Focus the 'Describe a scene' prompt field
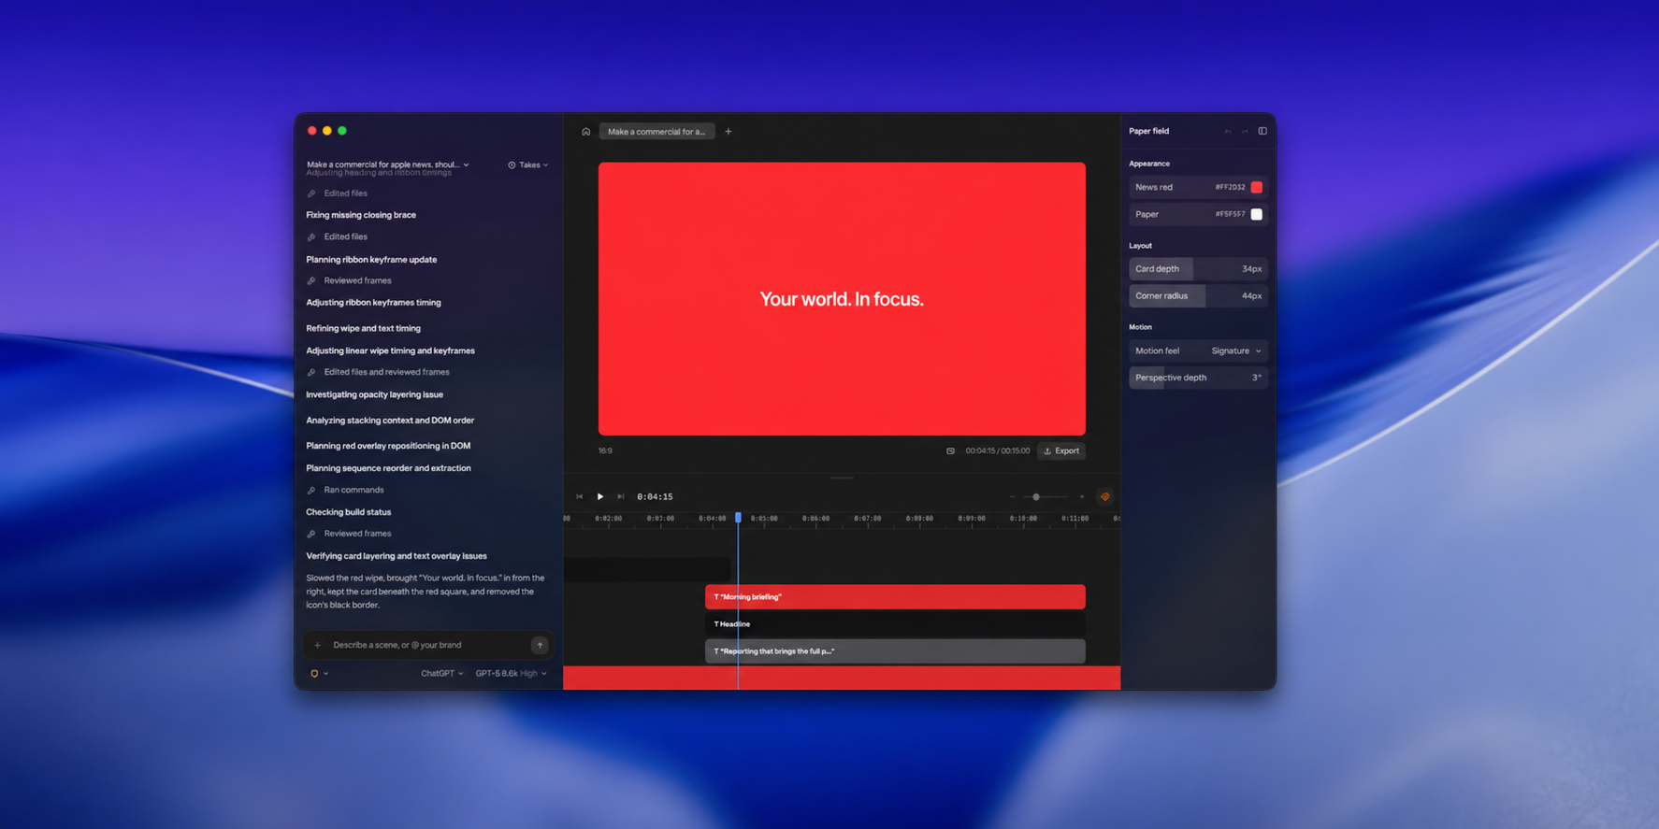This screenshot has height=829, width=1659. pos(428,645)
